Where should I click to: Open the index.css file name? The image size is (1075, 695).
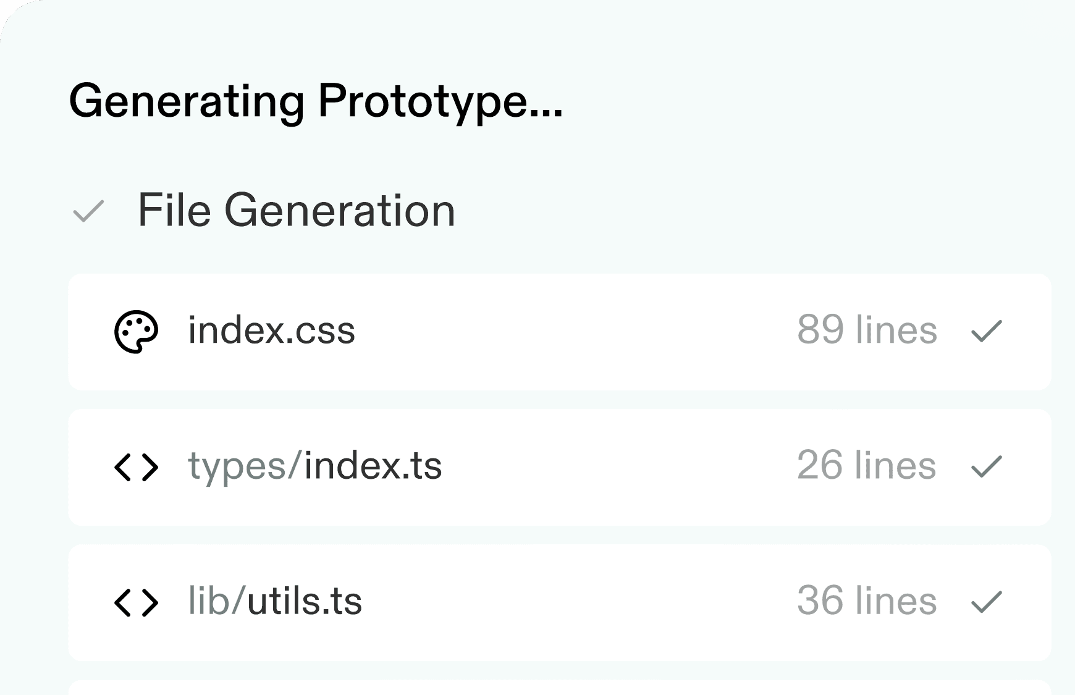(x=271, y=331)
